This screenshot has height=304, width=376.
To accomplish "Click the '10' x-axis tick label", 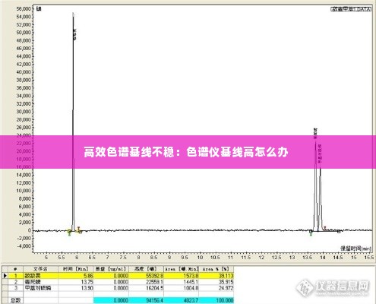I will pos(200,258).
